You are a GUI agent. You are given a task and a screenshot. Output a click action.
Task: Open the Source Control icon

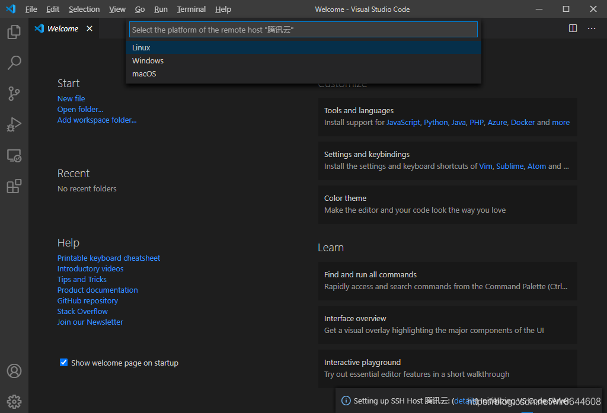point(14,94)
